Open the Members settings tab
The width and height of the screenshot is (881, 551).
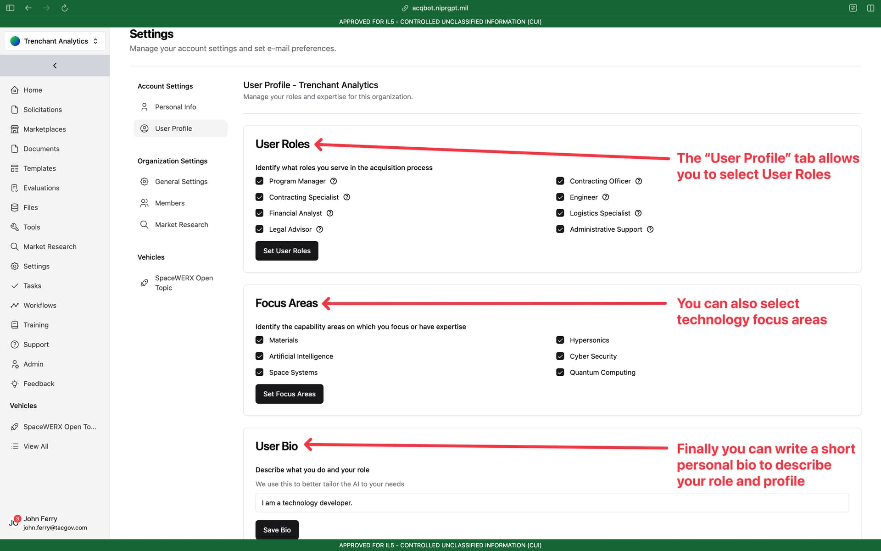pos(180,203)
